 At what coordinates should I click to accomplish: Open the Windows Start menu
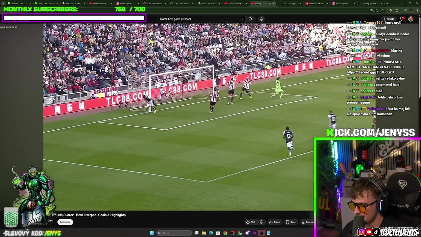152,233
